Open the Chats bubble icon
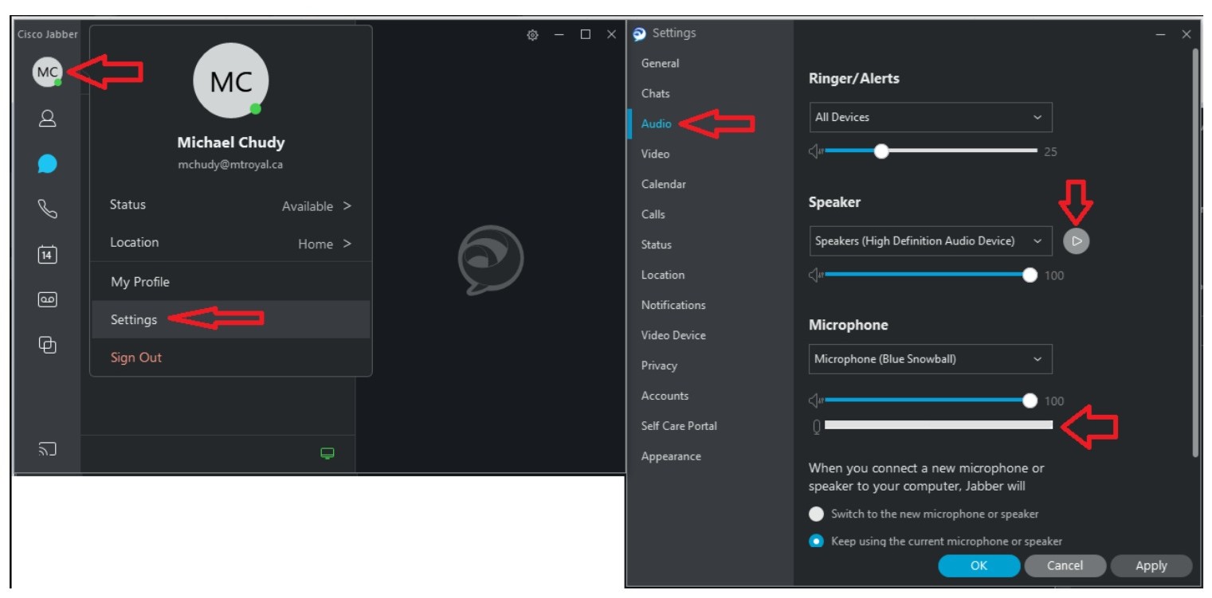The width and height of the screenshot is (1212, 598). click(x=48, y=164)
